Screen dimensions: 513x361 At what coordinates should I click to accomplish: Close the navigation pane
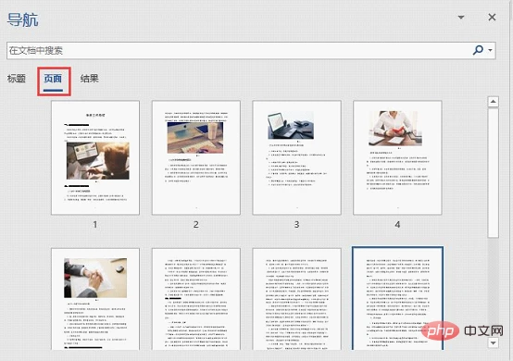492,17
